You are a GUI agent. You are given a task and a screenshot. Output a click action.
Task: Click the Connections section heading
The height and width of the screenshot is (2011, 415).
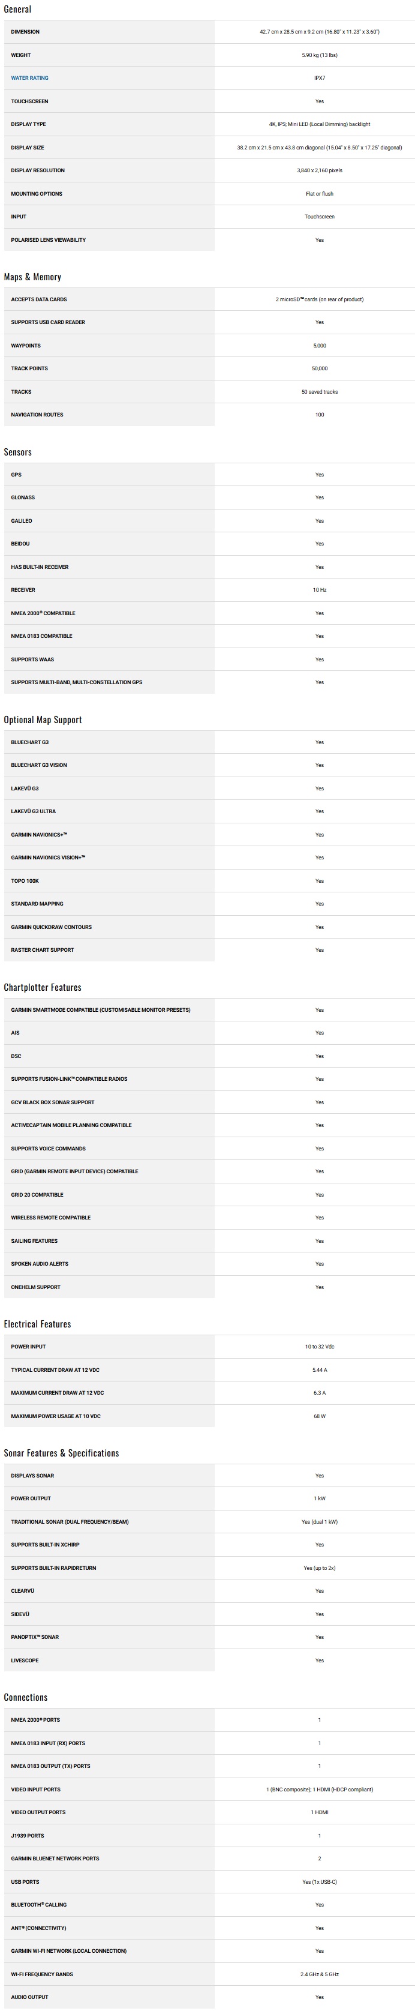coord(26,1697)
